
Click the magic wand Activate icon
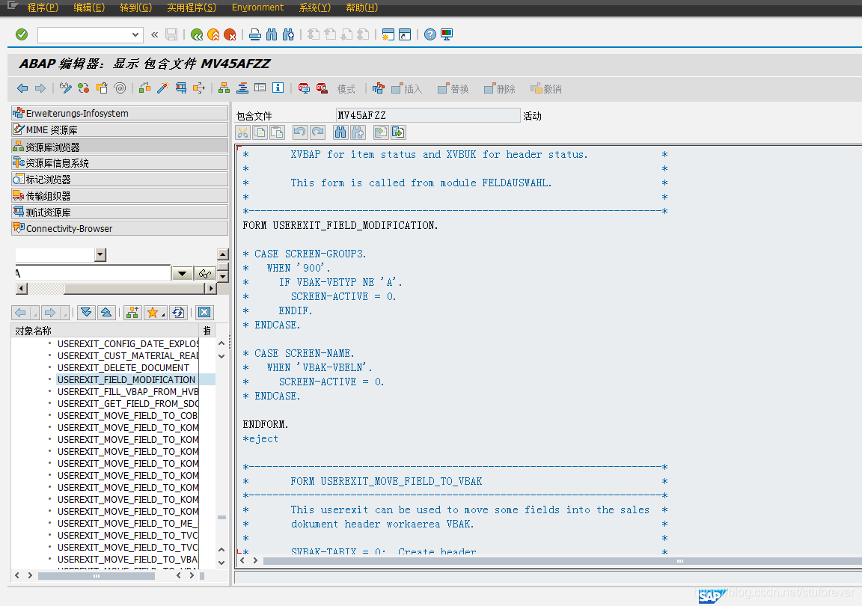click(x=162, y=88)
